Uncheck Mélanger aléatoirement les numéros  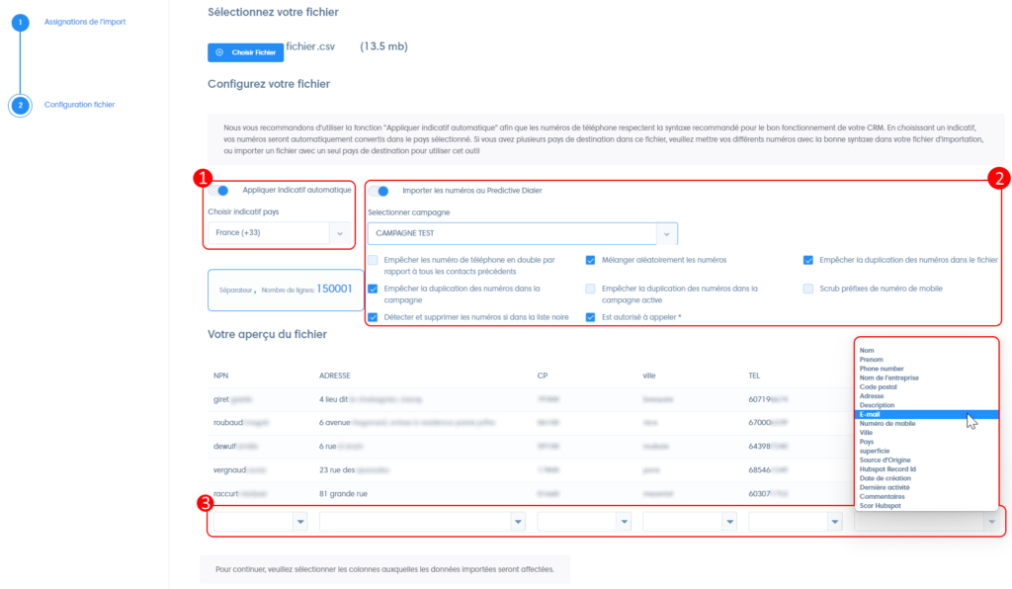[591, 260]
